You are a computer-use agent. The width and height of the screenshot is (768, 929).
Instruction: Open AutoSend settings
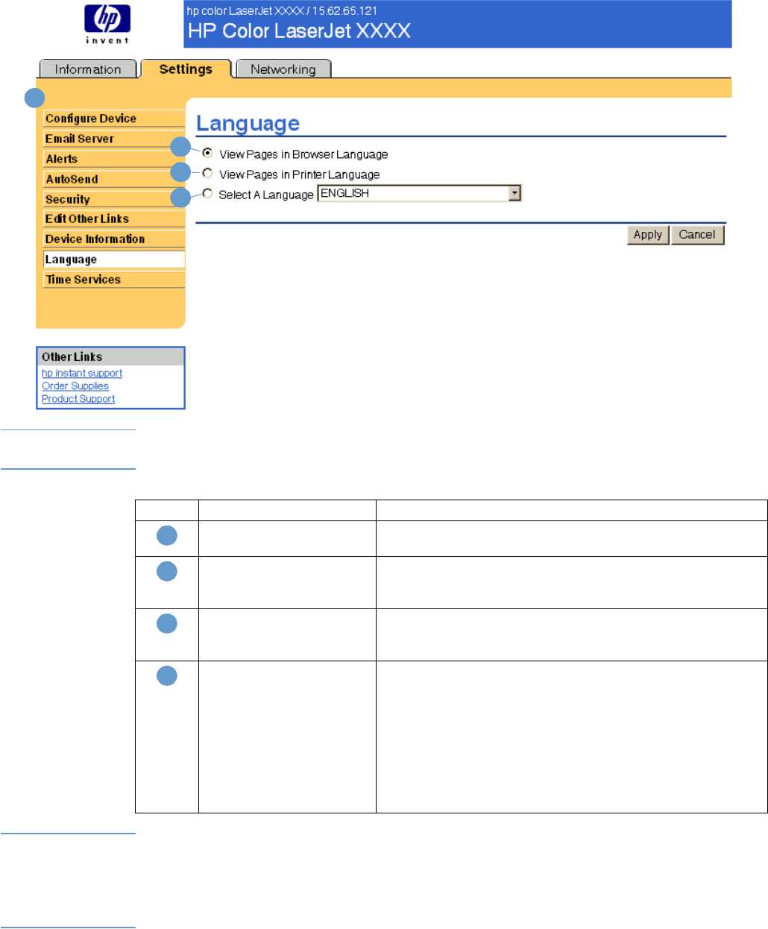(x=114, y=179)
